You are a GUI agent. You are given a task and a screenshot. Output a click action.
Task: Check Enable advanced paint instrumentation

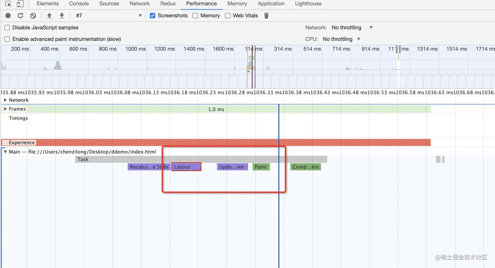click(7, 39)
